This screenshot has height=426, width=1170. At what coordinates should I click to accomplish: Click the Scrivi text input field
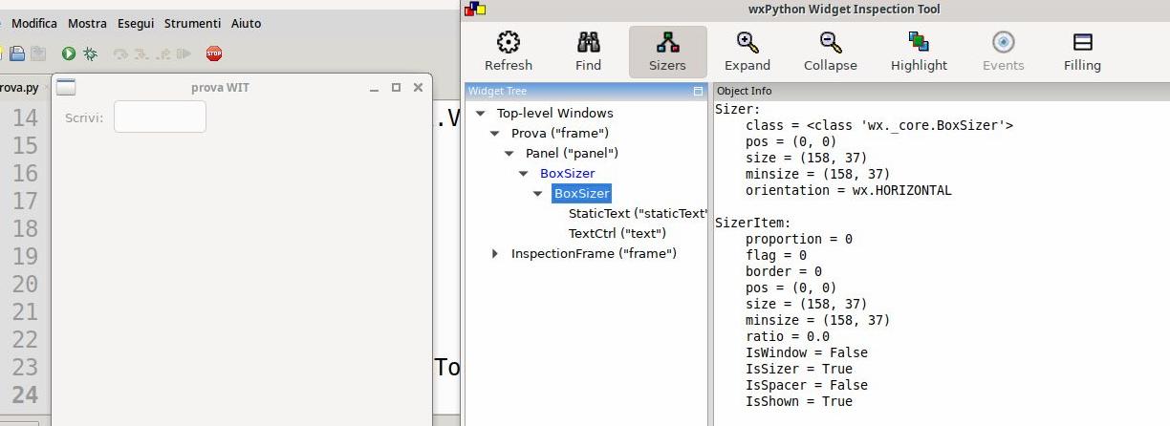click(x=160, y=117)
